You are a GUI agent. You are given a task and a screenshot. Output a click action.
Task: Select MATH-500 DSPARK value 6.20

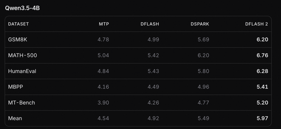(x=203, y=55)
